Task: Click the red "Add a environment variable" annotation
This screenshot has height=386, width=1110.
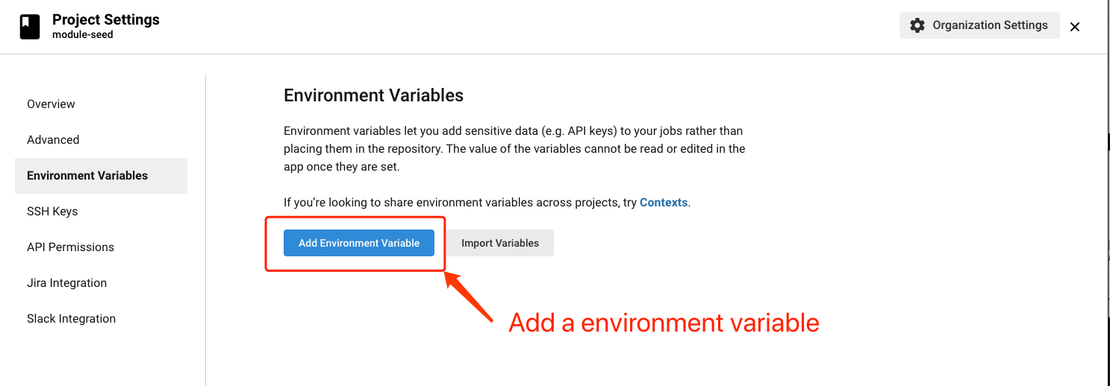Action: tap(664, 323)
